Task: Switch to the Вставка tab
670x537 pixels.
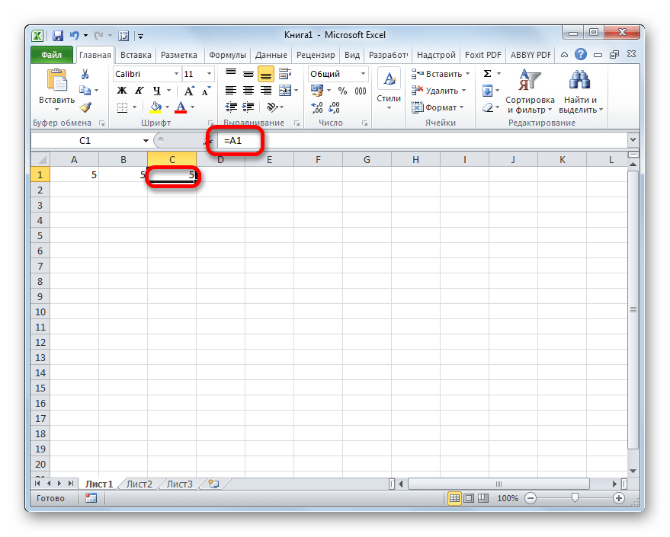Action: [136, 55]
